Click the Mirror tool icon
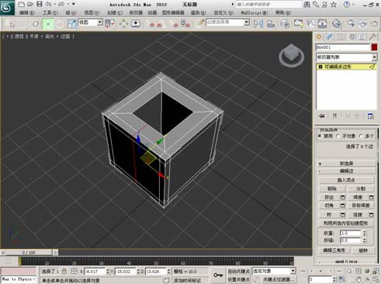 (x=258, y=24)
